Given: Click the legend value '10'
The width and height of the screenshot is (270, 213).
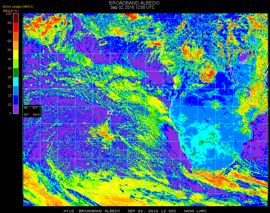Looking at the screenshot, I should click(9, 105).
